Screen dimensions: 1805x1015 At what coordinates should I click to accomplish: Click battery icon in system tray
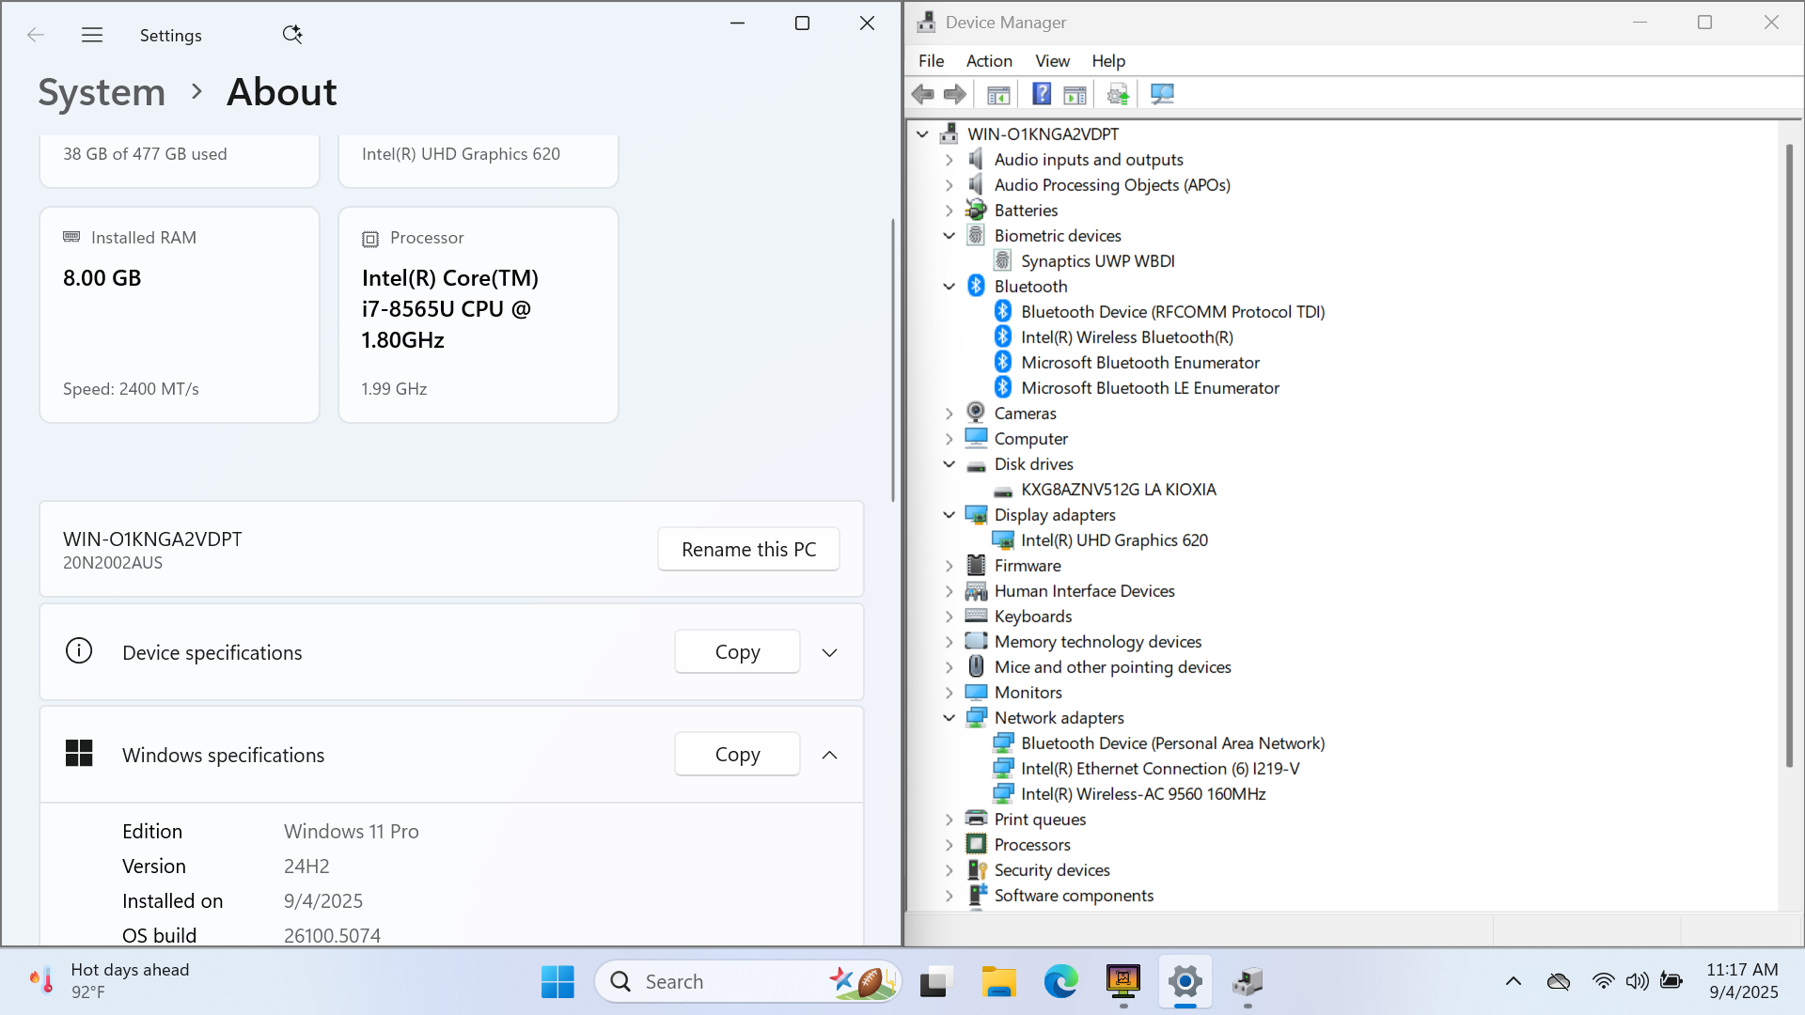[1672, 982]
